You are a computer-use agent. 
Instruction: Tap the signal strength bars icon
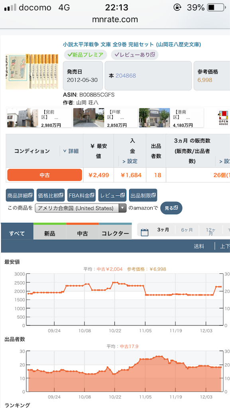[10, 8]
